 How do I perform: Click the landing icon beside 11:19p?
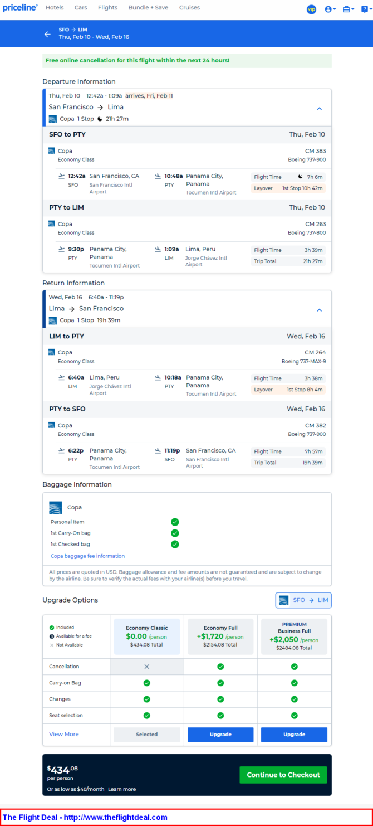coord(158,450)
